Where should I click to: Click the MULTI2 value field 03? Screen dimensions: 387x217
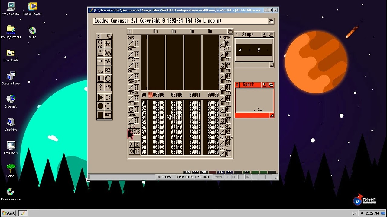(228, 88)
